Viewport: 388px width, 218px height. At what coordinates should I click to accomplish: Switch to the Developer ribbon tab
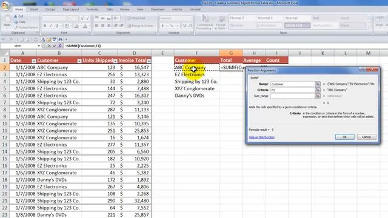(158, 10)
